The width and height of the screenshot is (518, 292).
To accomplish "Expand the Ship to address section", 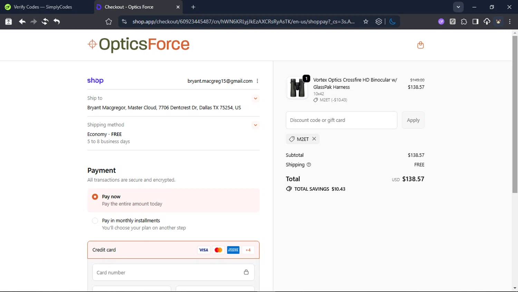I will click(x=256, y=99).
